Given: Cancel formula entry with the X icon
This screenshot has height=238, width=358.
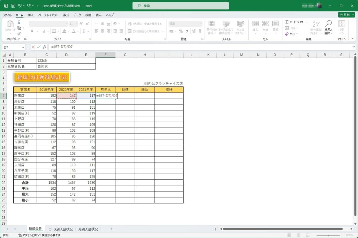Looking at the screenshot, I should tap(33, 47).
